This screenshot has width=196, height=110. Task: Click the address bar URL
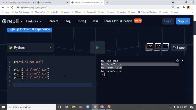tap(34, 7)
